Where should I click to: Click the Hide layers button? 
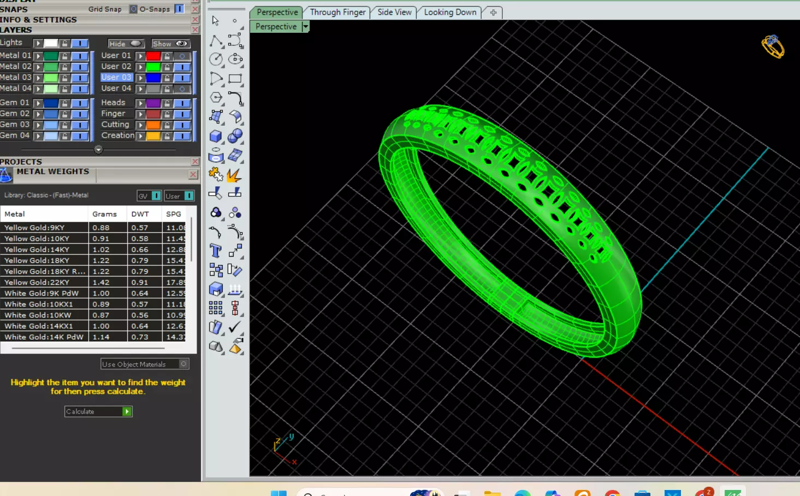point(126,44)
